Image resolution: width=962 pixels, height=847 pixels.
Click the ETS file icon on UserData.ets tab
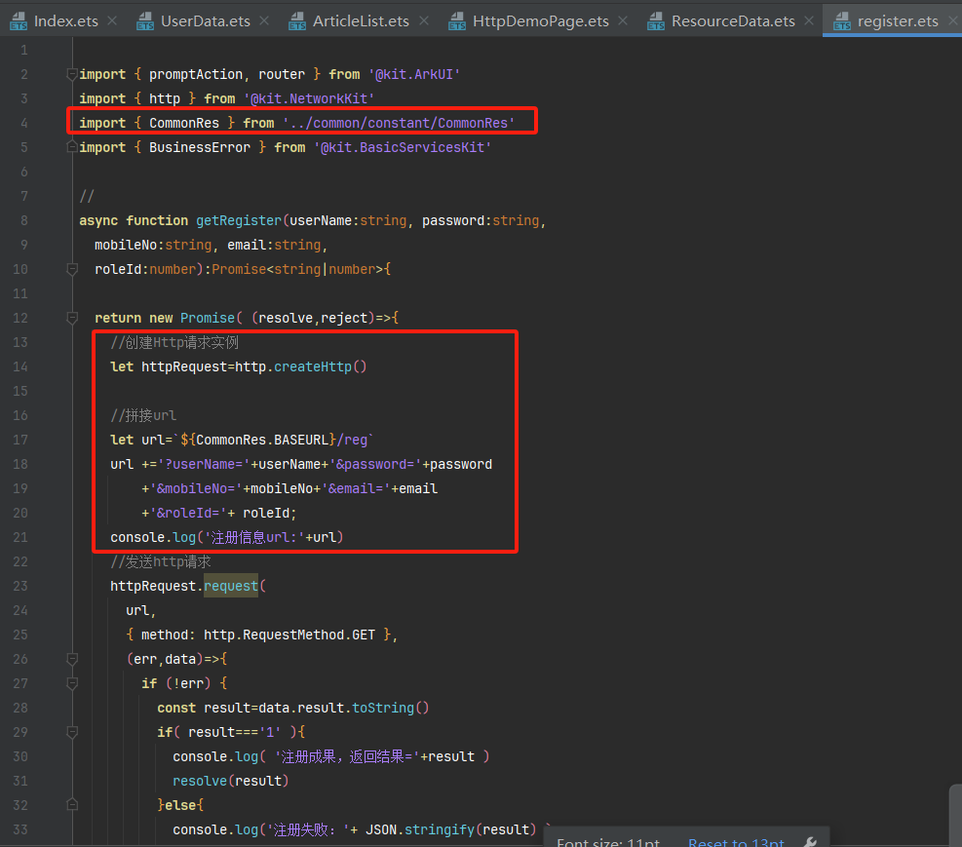[145, 21]
